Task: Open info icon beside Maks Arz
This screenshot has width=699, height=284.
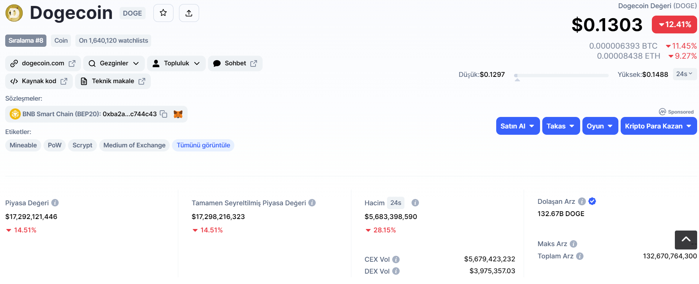Action: pos(573,244)
